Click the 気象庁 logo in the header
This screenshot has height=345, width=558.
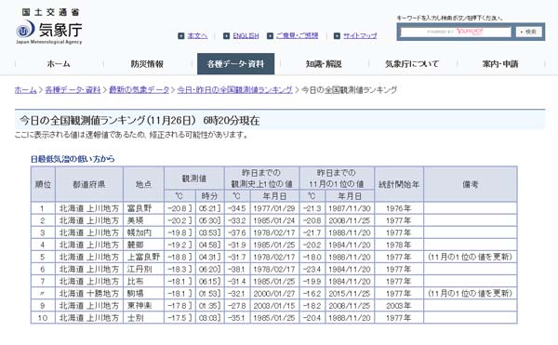(x=48, y=27)
